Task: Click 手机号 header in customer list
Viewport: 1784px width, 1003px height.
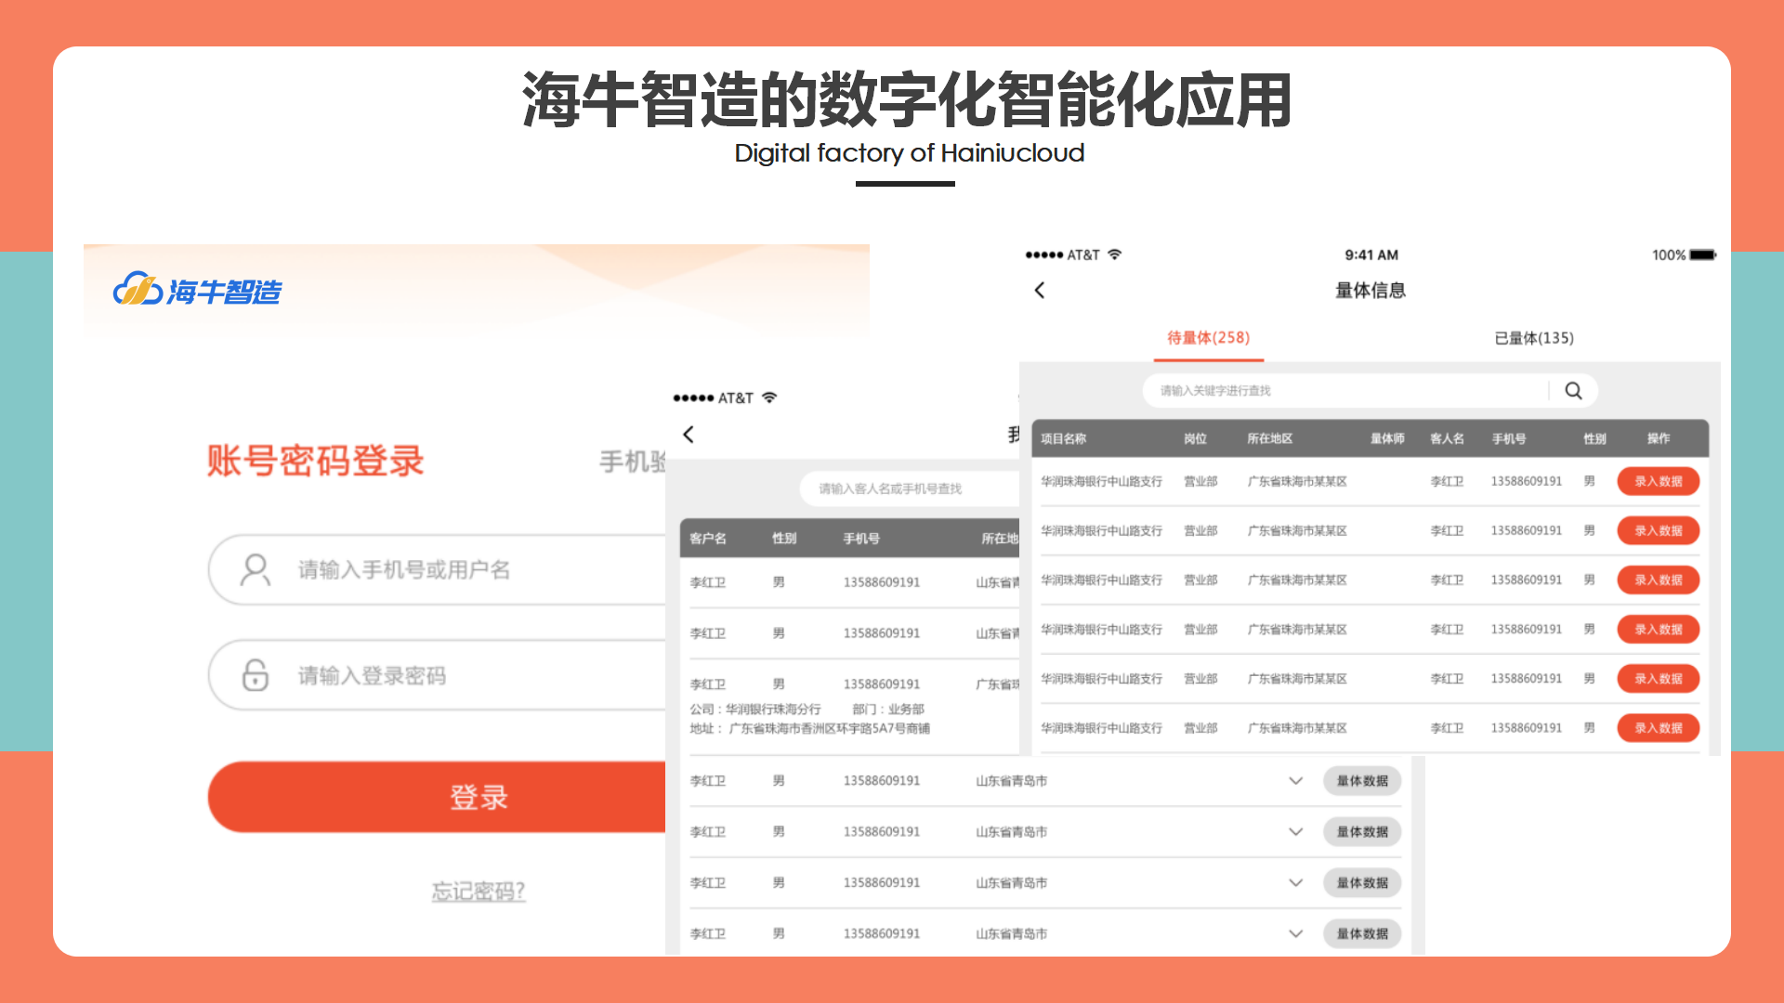Action: click(861, 539)
